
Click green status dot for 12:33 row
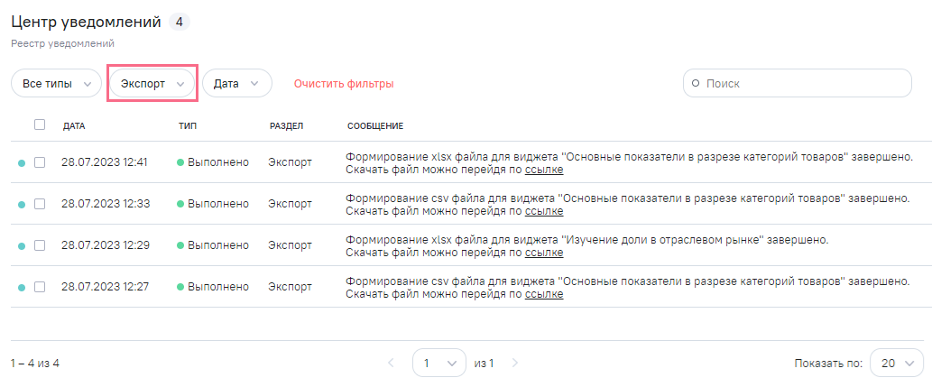(x=180, y=204)
